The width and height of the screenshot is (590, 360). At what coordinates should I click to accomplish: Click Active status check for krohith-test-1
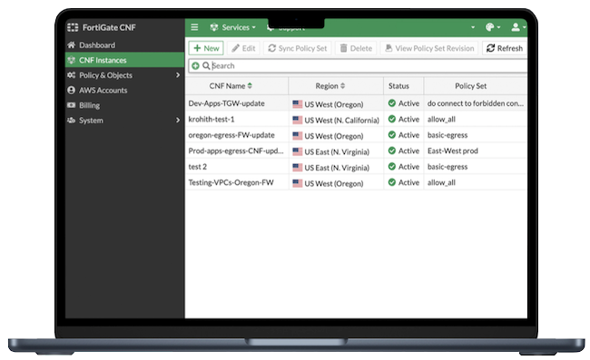coord(392,119)
